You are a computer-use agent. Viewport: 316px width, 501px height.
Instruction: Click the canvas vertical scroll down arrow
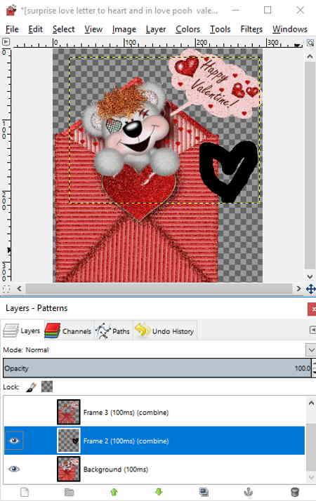(310, 276)
